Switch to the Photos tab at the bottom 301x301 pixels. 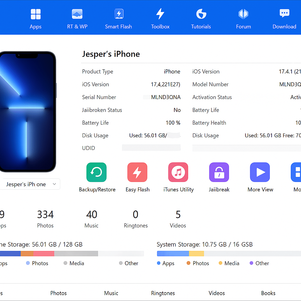[58, 293]
